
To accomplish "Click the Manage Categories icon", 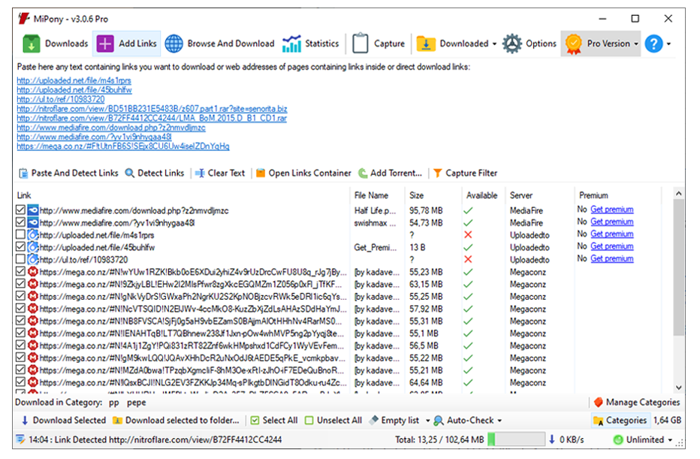I will tap(598, 403).
